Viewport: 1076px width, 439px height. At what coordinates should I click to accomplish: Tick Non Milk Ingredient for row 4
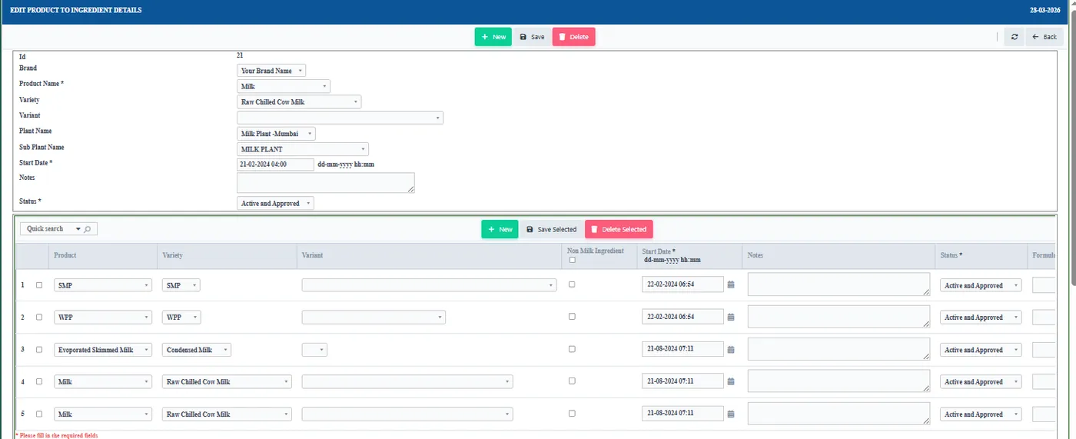click(572, 381)
